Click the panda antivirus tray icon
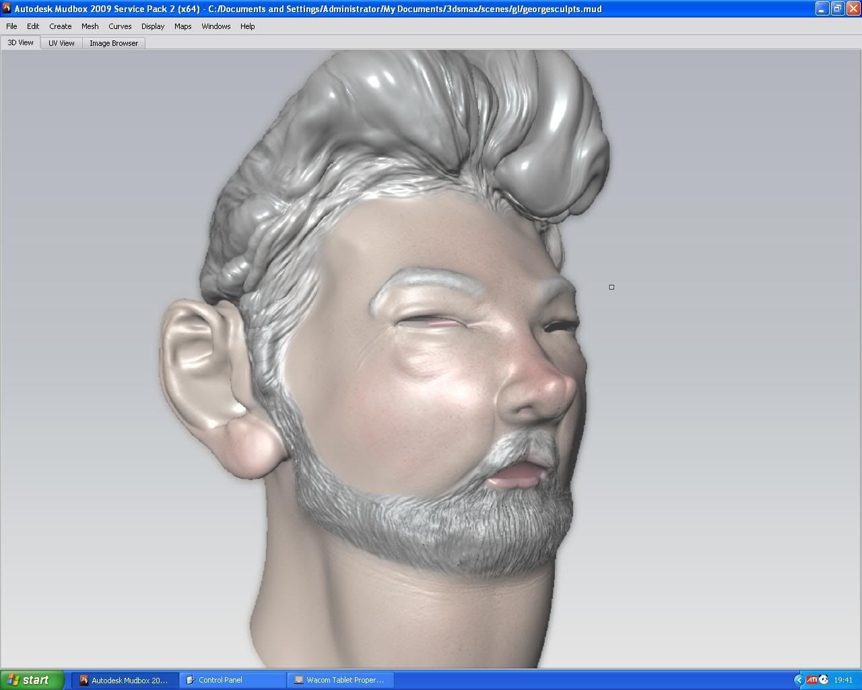Viewport: 862px width, 690px height. (824, 680)
